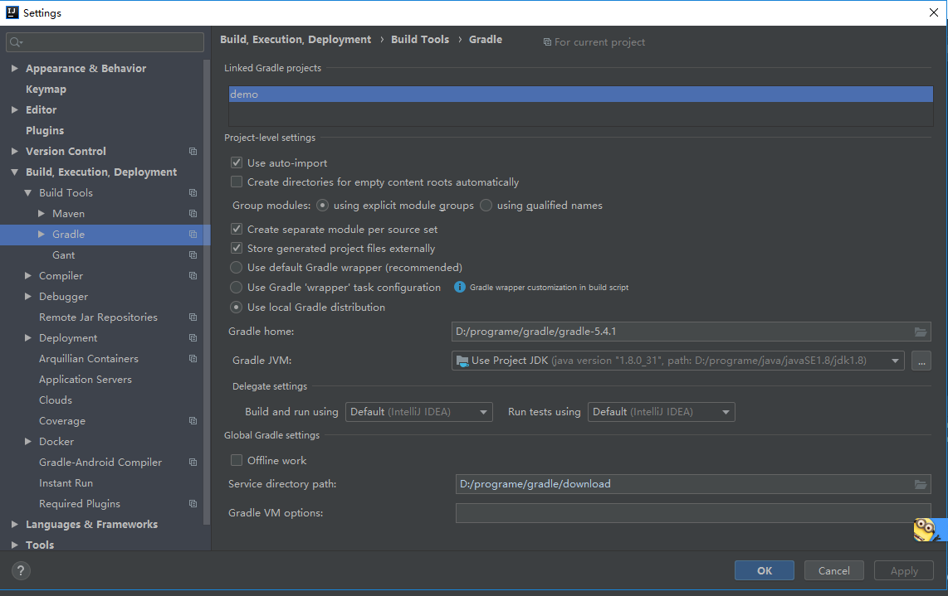The width and height of the screenshot is (948, 596).
Task: Click the Gradle home path field
Action: tap(691, 332)
